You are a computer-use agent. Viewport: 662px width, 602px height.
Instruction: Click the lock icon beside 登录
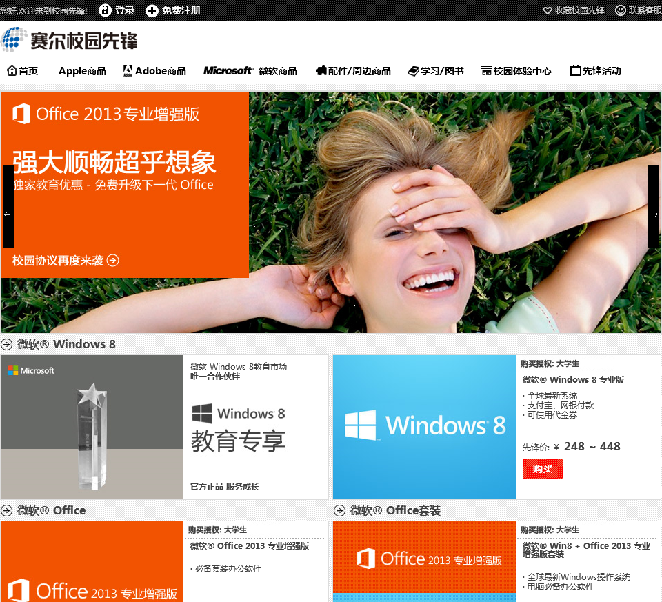click(x=105, y=10)
